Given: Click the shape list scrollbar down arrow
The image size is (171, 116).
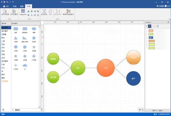Looking at the screenshot, I should click(x=40, y=107).
